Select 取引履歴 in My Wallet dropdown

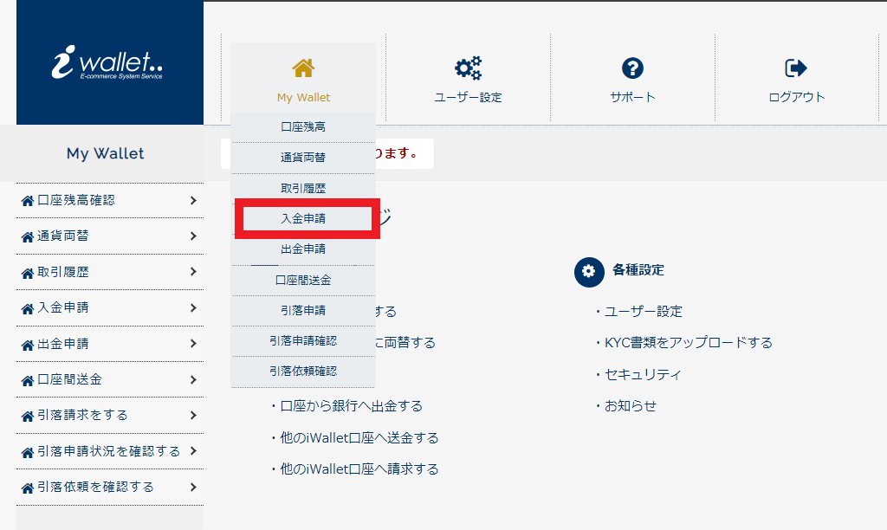pos(303,188)
